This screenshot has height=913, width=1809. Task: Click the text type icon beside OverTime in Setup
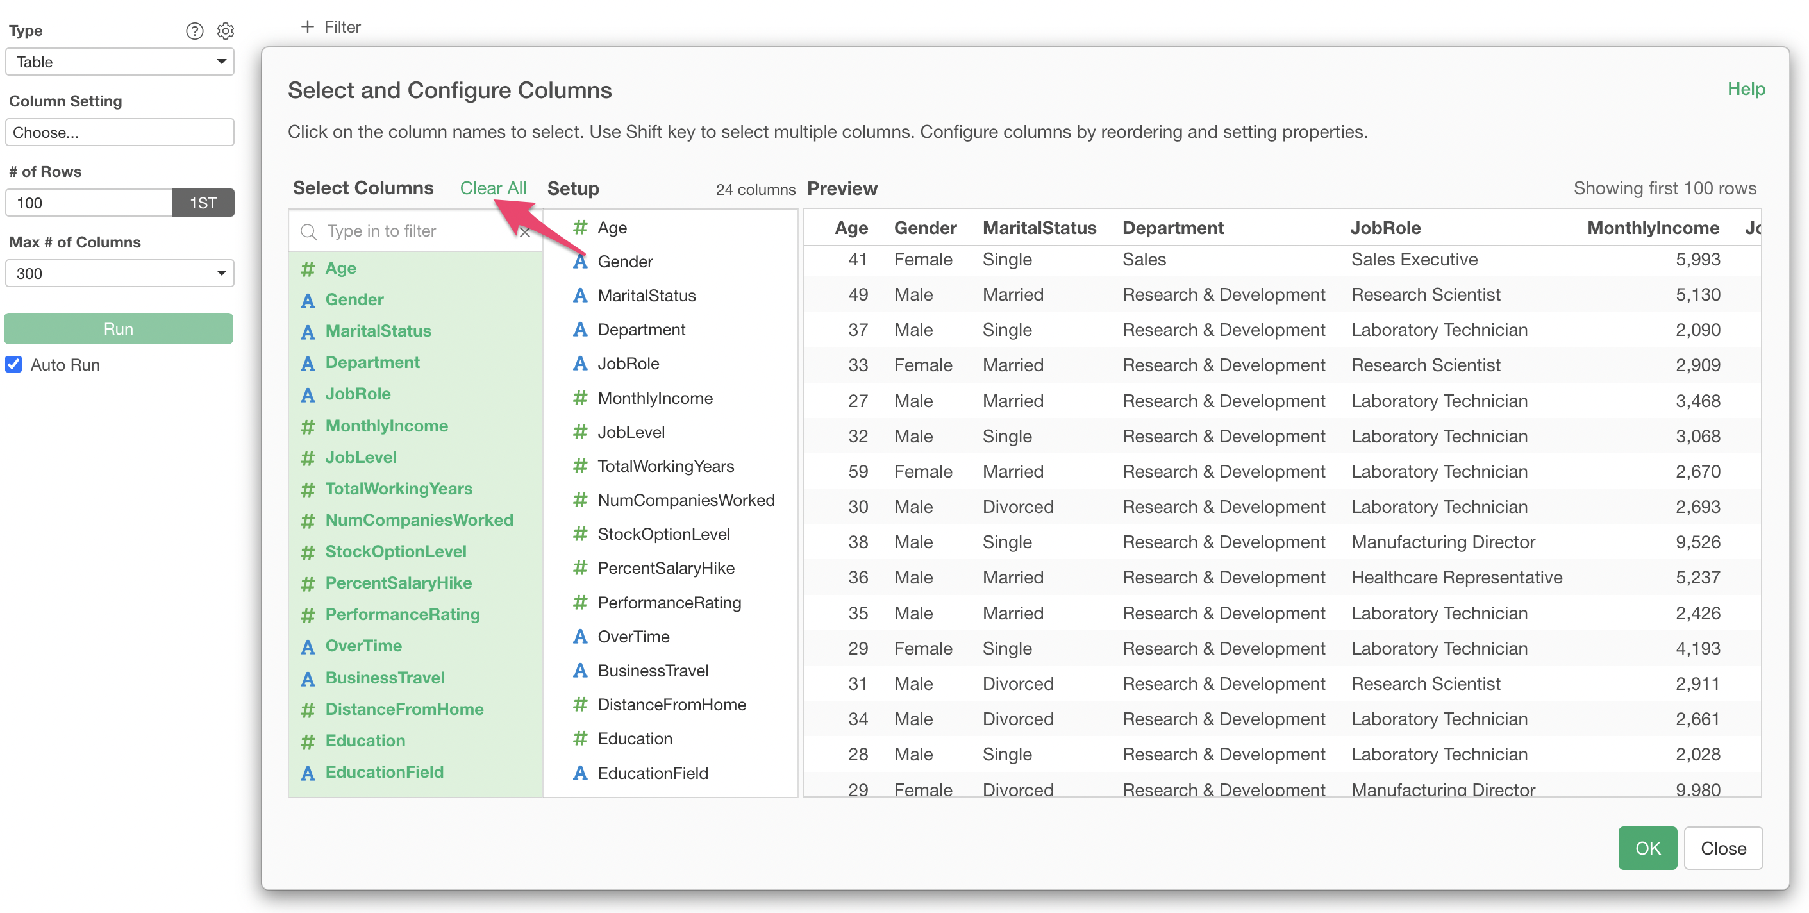pyautogui.click(x=580, y=636)
